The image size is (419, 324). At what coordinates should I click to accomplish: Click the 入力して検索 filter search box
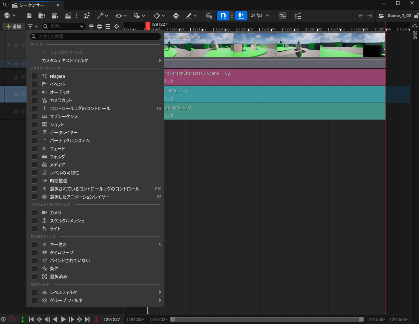tap(95, 36)
